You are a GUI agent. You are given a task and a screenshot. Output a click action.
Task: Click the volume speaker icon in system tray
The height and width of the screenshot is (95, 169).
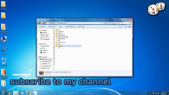coord(158,93)
